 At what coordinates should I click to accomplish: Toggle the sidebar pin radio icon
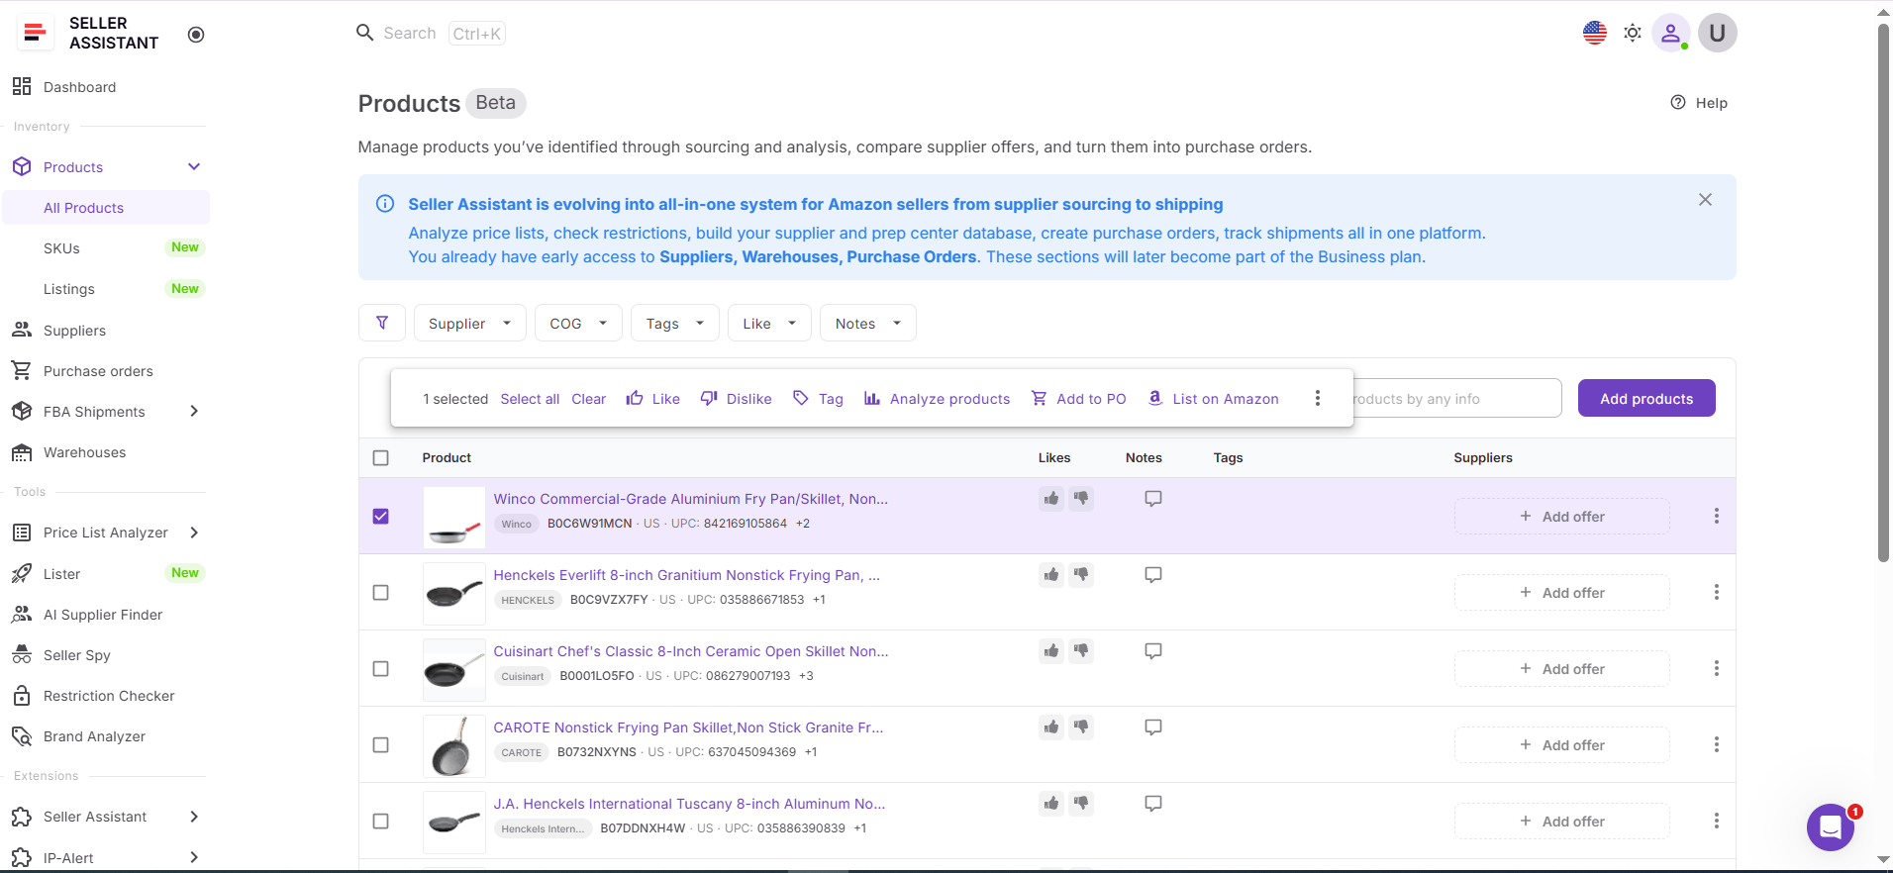coord(196,35)
